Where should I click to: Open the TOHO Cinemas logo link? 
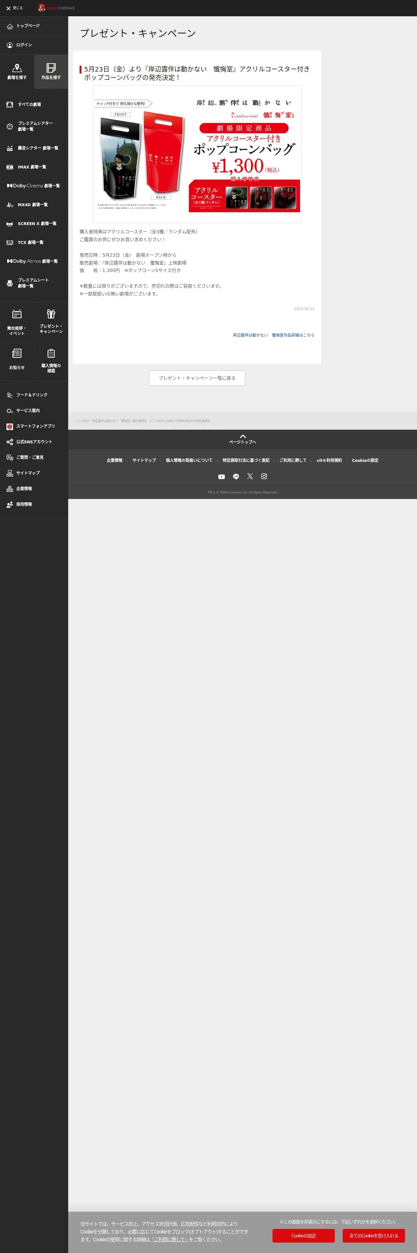point(56,8)
